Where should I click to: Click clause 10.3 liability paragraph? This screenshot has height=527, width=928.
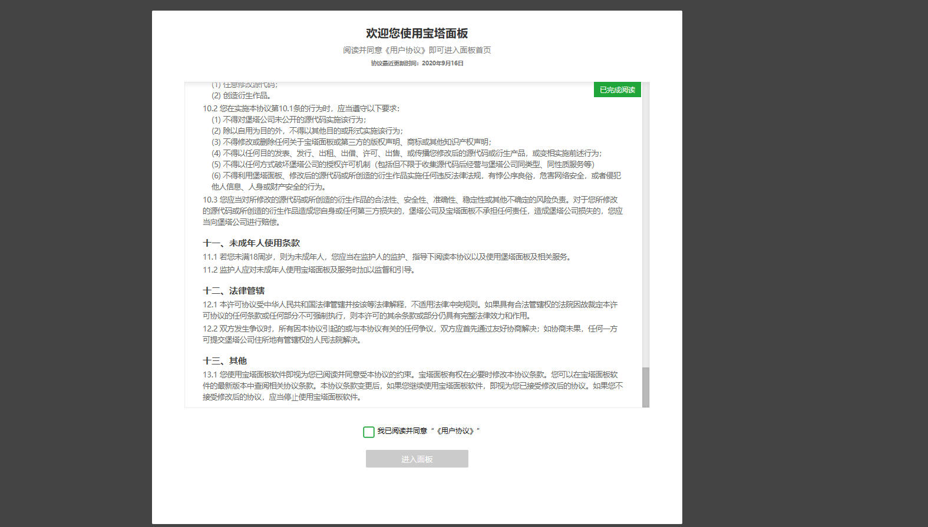(x=413, y=211)
